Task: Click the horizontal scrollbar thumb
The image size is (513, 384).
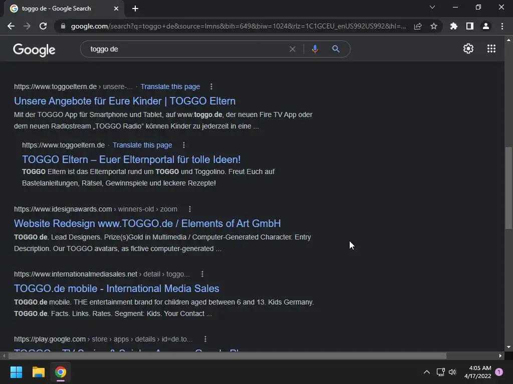Action: [227, 355]
